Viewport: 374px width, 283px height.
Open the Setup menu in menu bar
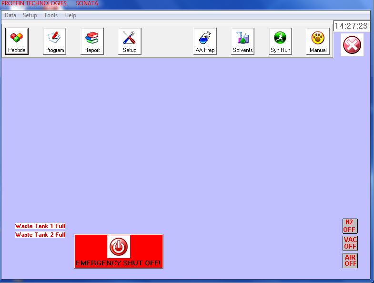point(30,15)
